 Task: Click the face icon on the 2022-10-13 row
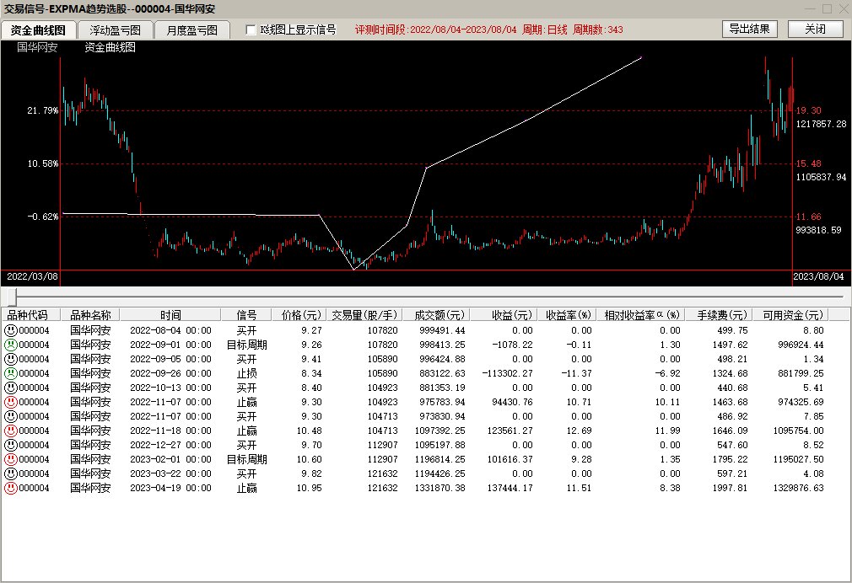click(11, 388)
